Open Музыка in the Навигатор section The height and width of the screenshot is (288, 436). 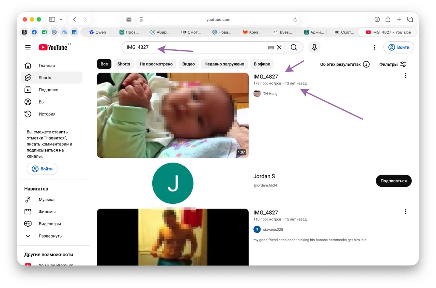pyautogui.click(x=51, y=200)
